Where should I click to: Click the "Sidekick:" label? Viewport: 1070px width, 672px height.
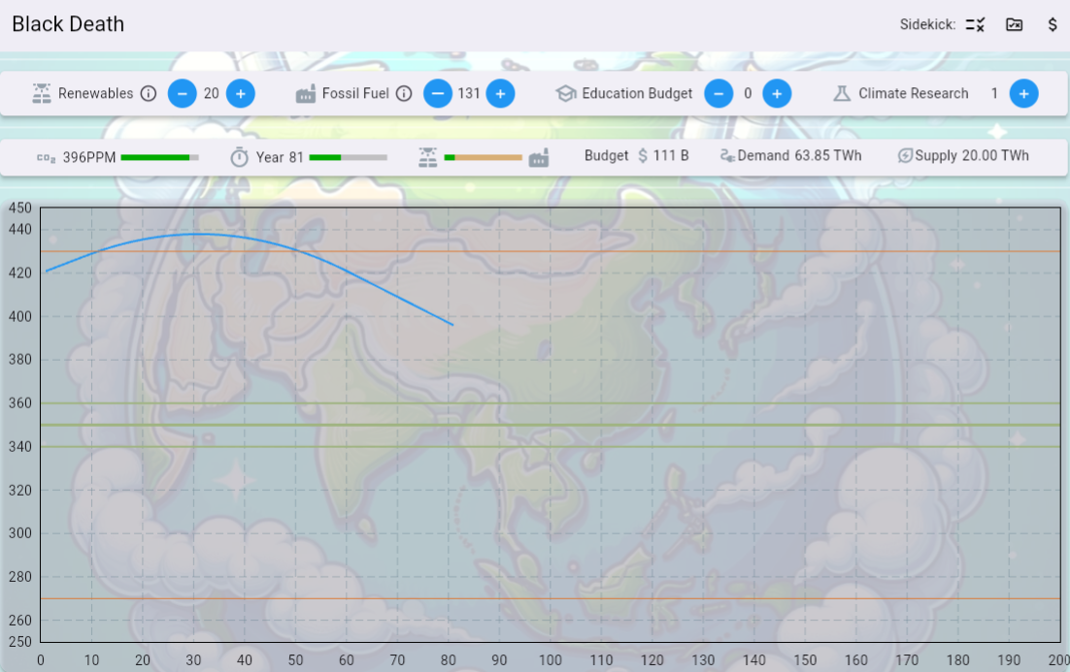[x=927, y=24]
